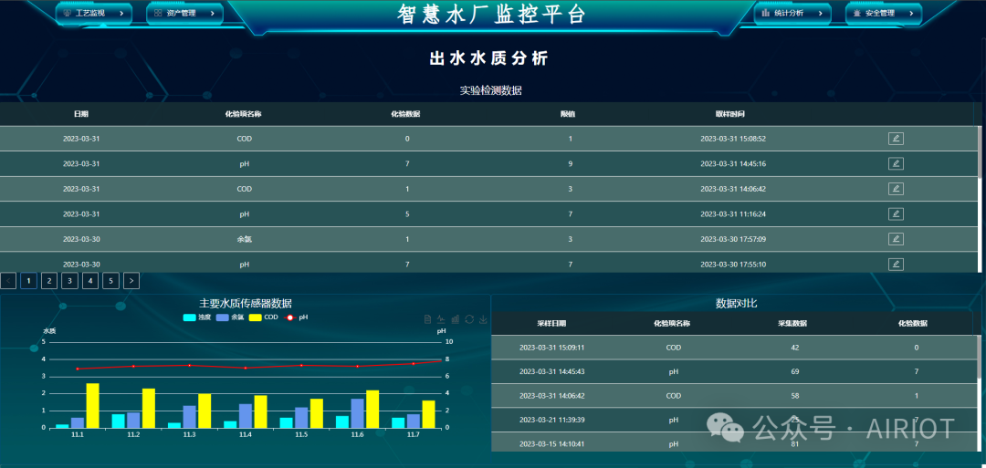Click the yellow COD bar at 11.1
Image resolution: width=986 pixels, height=468 pixels.
click(x=92, y=405)
